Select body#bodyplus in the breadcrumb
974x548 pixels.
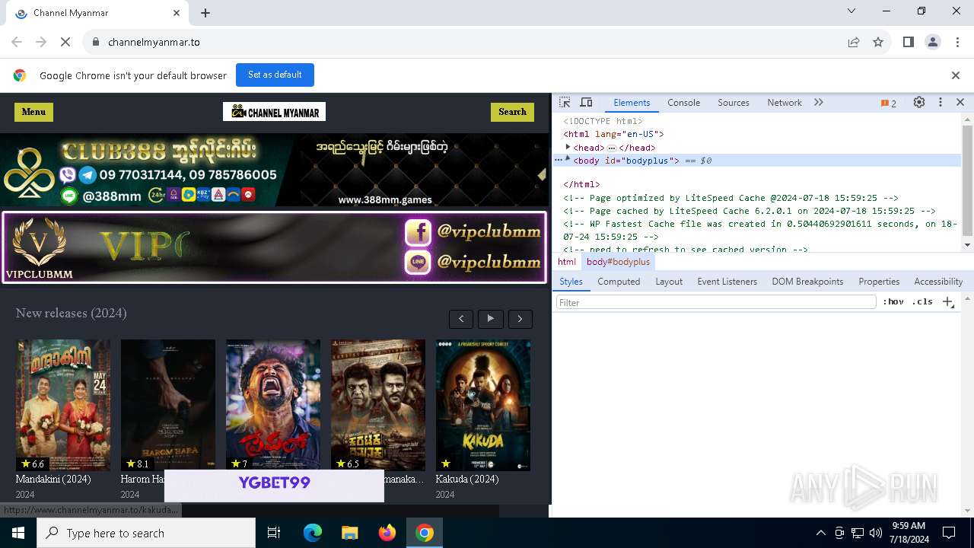click(x=618, y=262)
